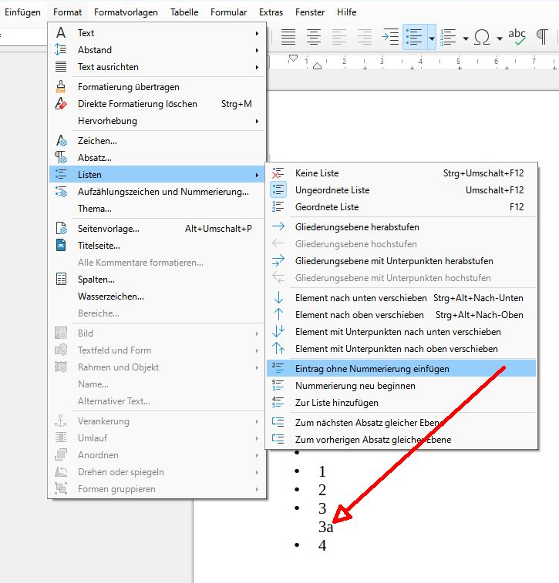Click the first-line indent marker on ruler
Screen dimensions: 559x583
tap(293, 58)
